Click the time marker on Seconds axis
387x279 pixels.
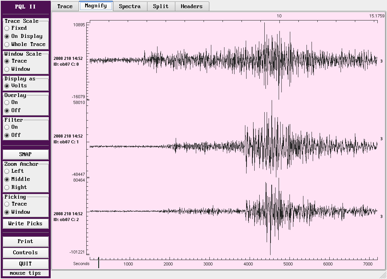click(99, 263)
